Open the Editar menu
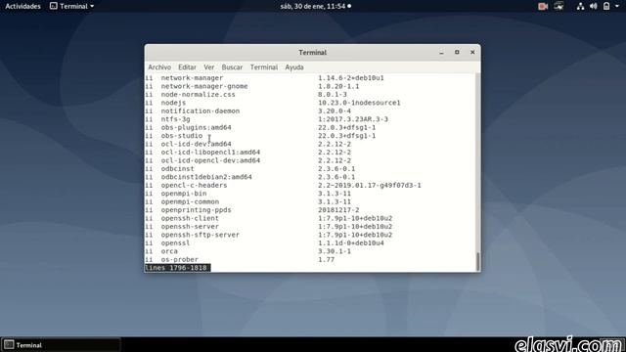Viewport: 626px width, 352px height. [187, 67]
